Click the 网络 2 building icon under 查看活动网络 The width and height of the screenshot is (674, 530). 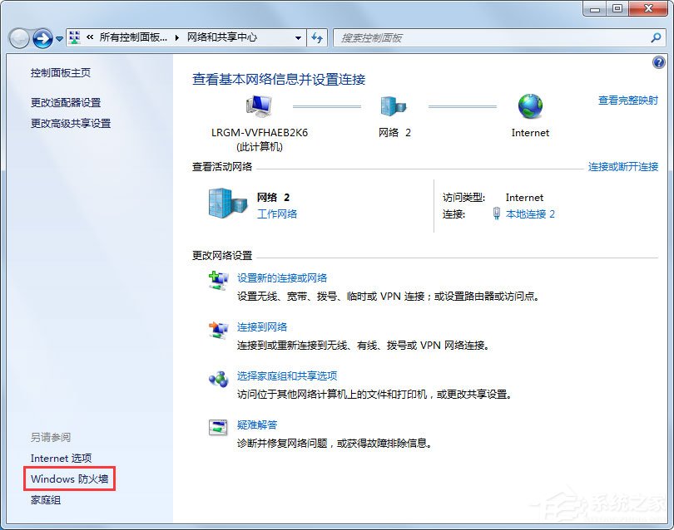(223, 202)
